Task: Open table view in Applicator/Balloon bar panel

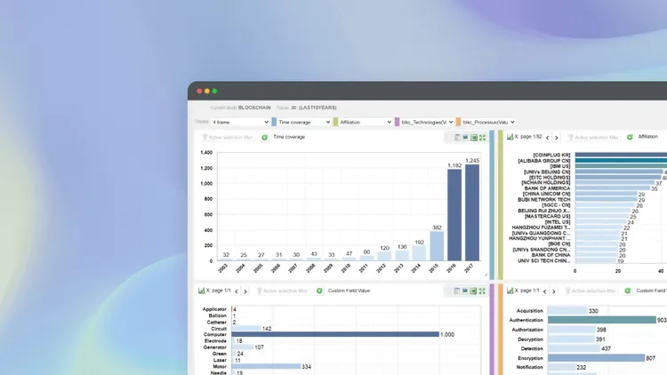Action: tap(457, 291)
